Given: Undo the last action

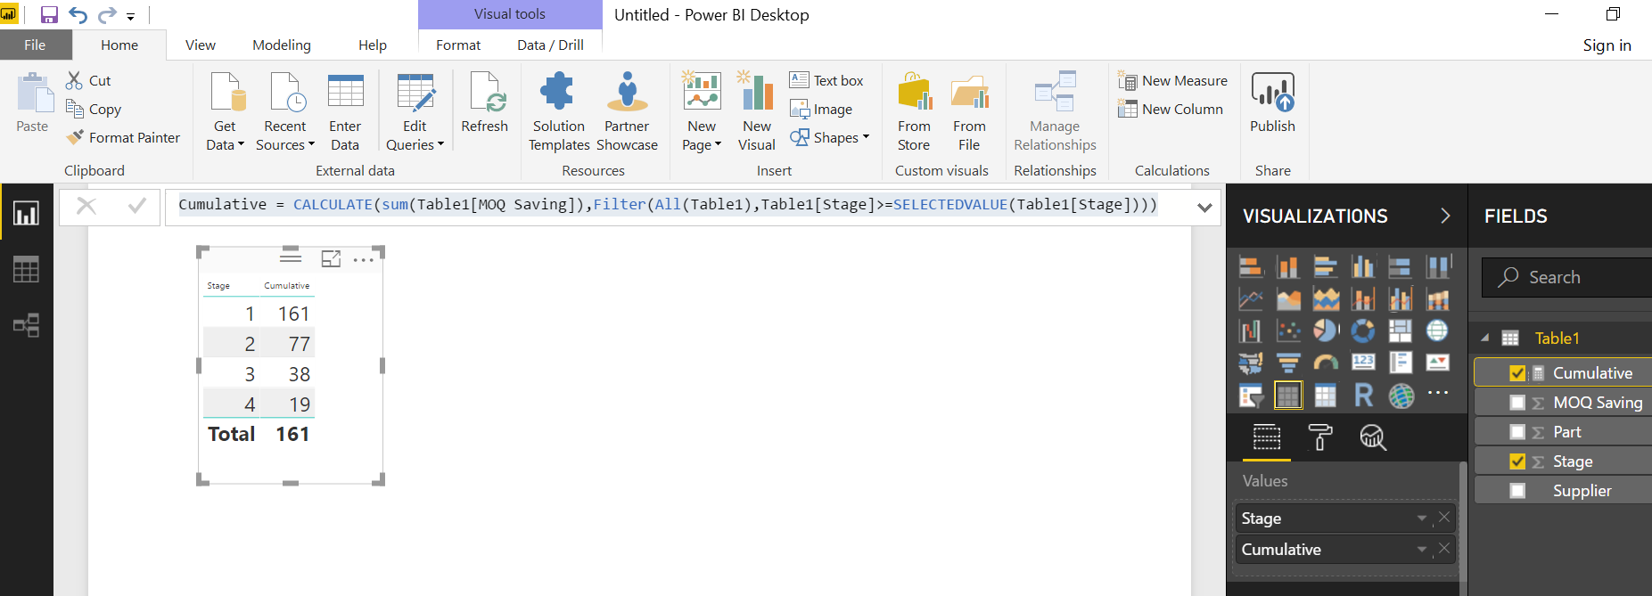Looking at the screenshot, I should pyautogui.click(x=78, y=15).
